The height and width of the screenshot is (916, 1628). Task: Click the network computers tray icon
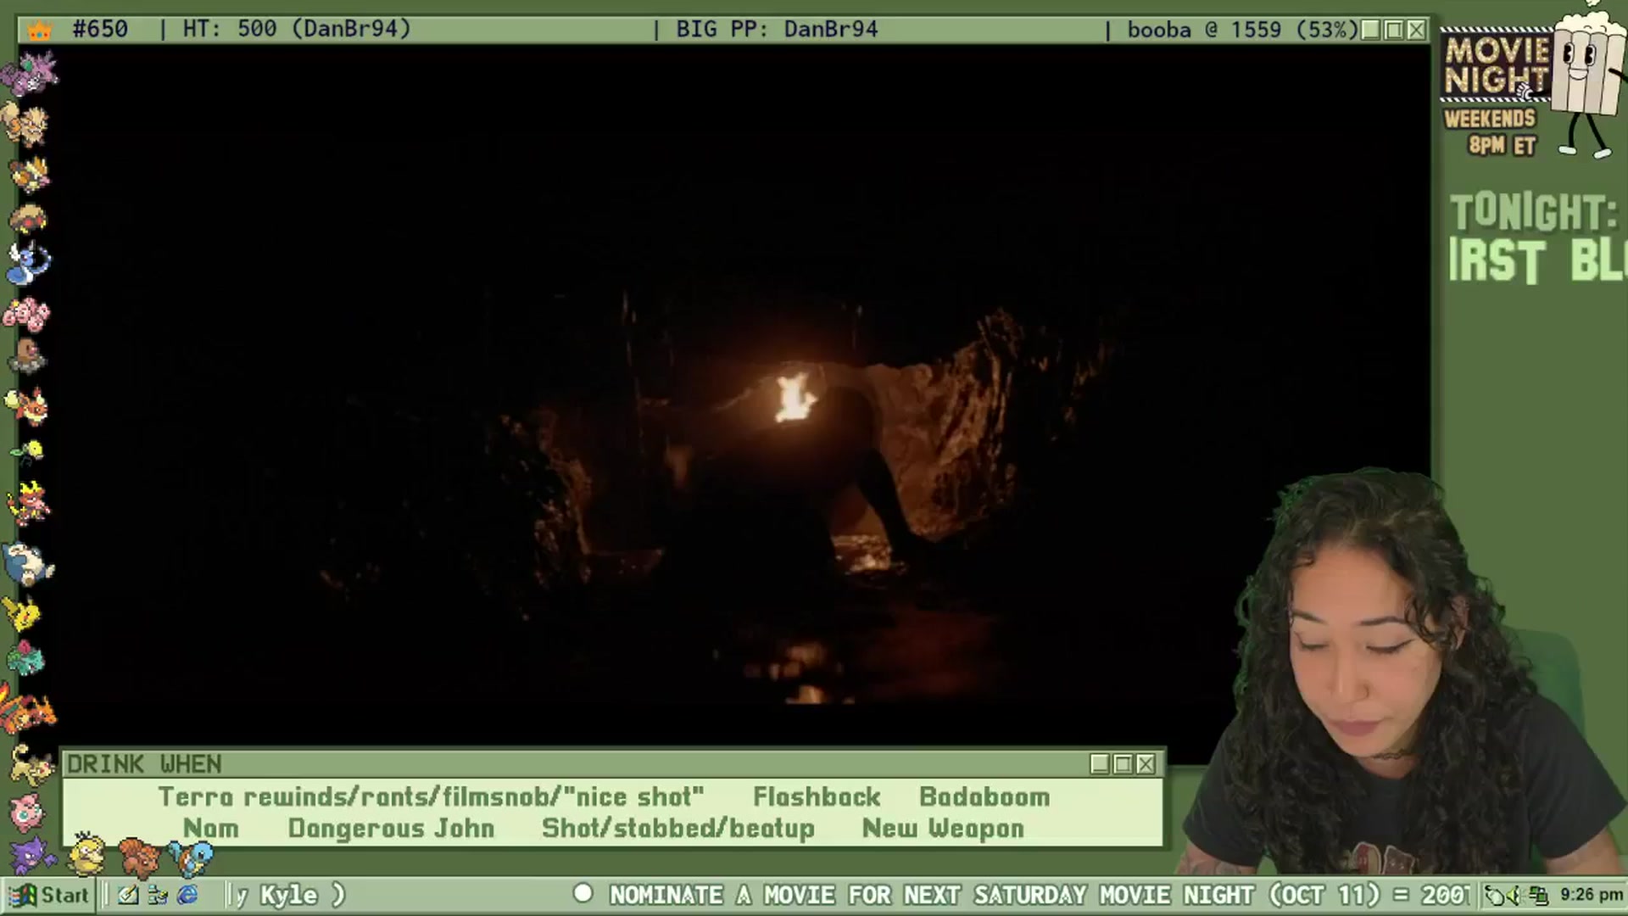click(x=1537, y=896)
